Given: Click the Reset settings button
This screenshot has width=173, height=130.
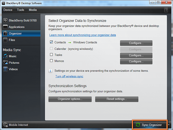Looking at the screenshot, I should pos(117,99).
